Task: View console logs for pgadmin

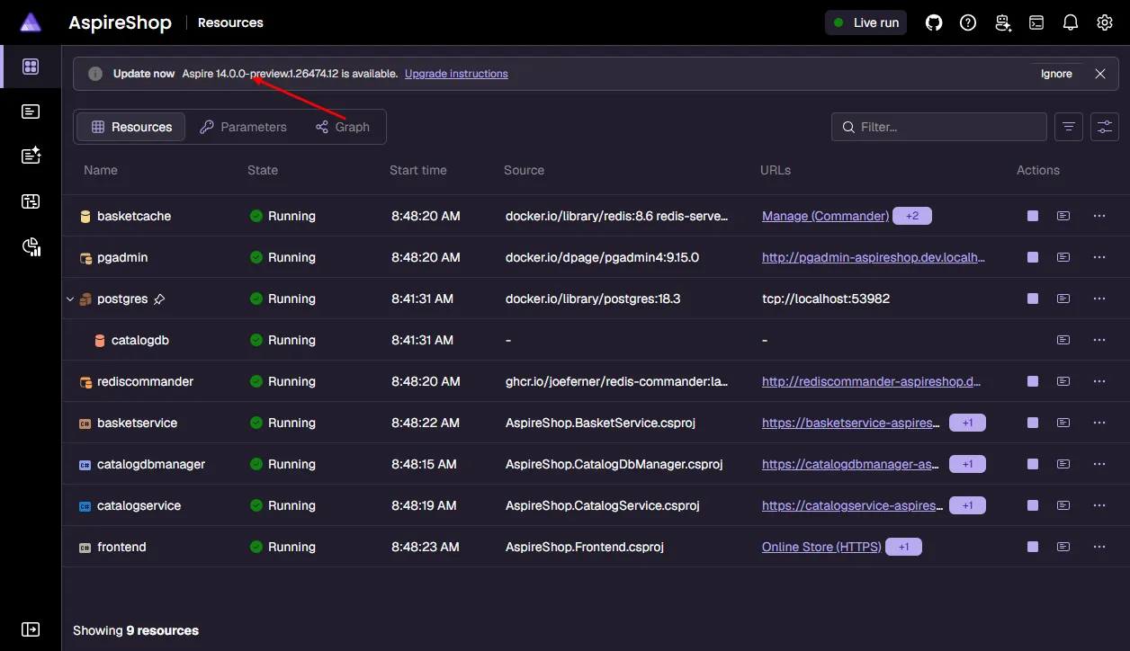Action: pyautogui.click(x=1063, y=257)
